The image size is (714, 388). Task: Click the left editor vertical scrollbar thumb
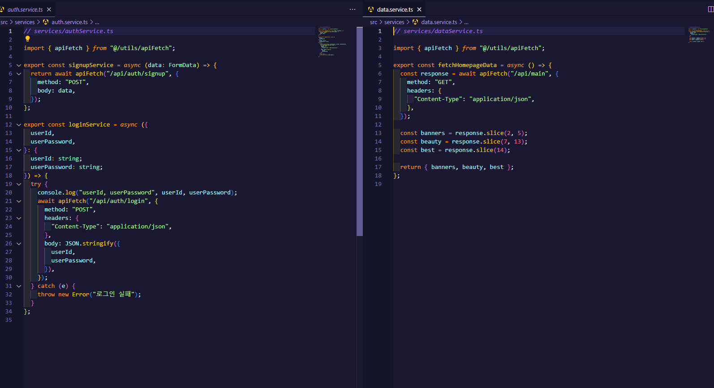(360, 131)
